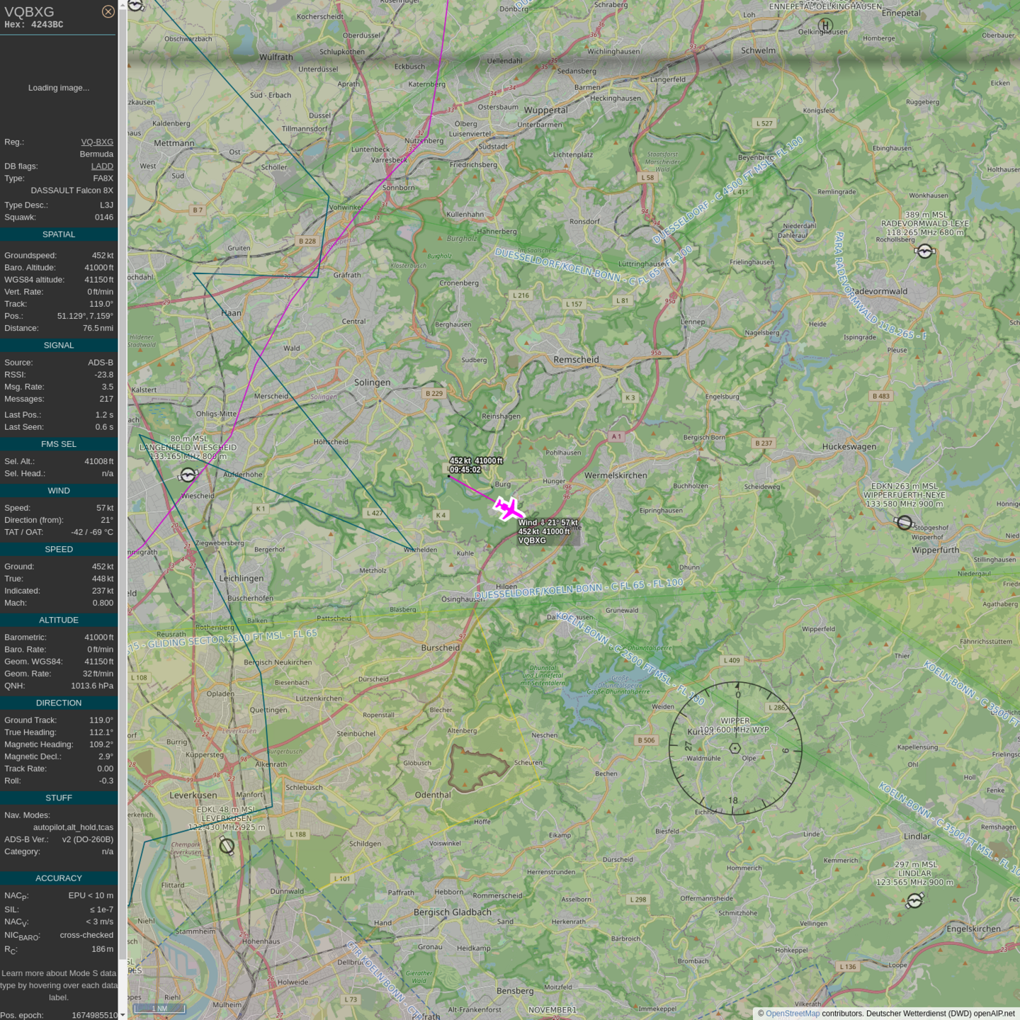The height and width of the screenshot is (1020, 1020).
Task: Click the sidebar scrollbar down arrow
Action: pos(123,1015)
